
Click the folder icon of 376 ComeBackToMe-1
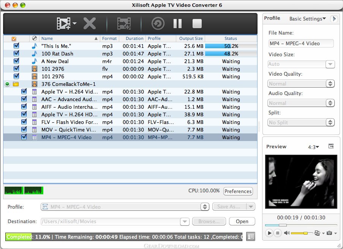[16, 84]
